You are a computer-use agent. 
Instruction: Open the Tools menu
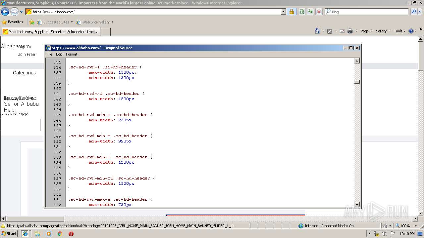click(x=399, y=31)
